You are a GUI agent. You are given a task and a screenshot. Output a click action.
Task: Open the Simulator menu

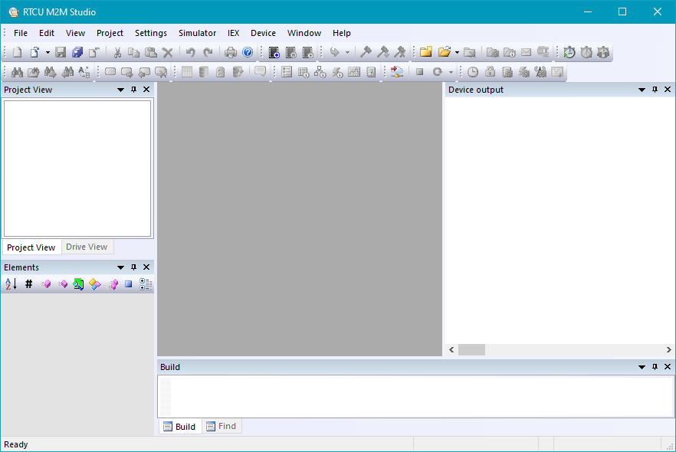click(x=197, y=33)
